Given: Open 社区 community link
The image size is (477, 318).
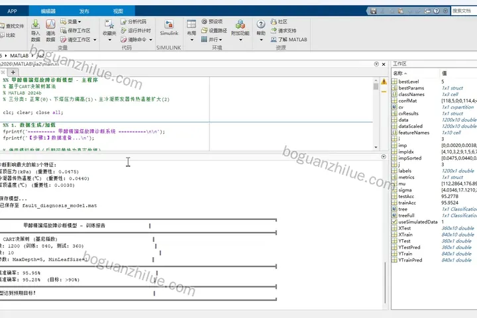Looking at the screenshot, I should point(279,22).
